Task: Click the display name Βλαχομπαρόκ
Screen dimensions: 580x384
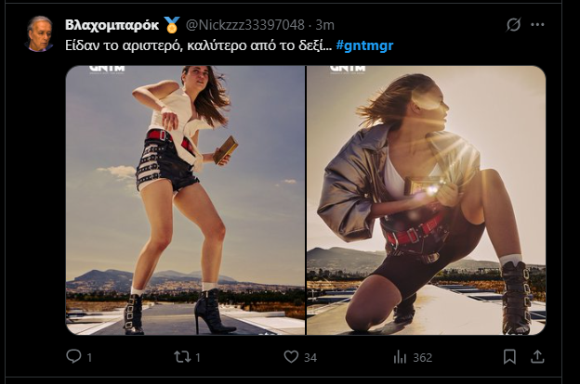Action: click(x=112, y=24)
